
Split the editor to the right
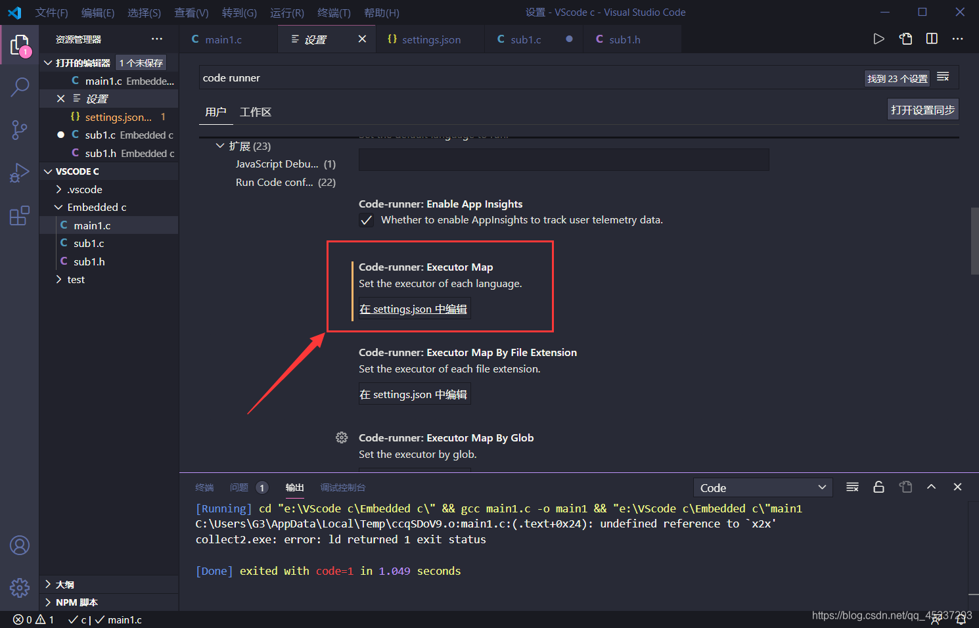(932, 39)
